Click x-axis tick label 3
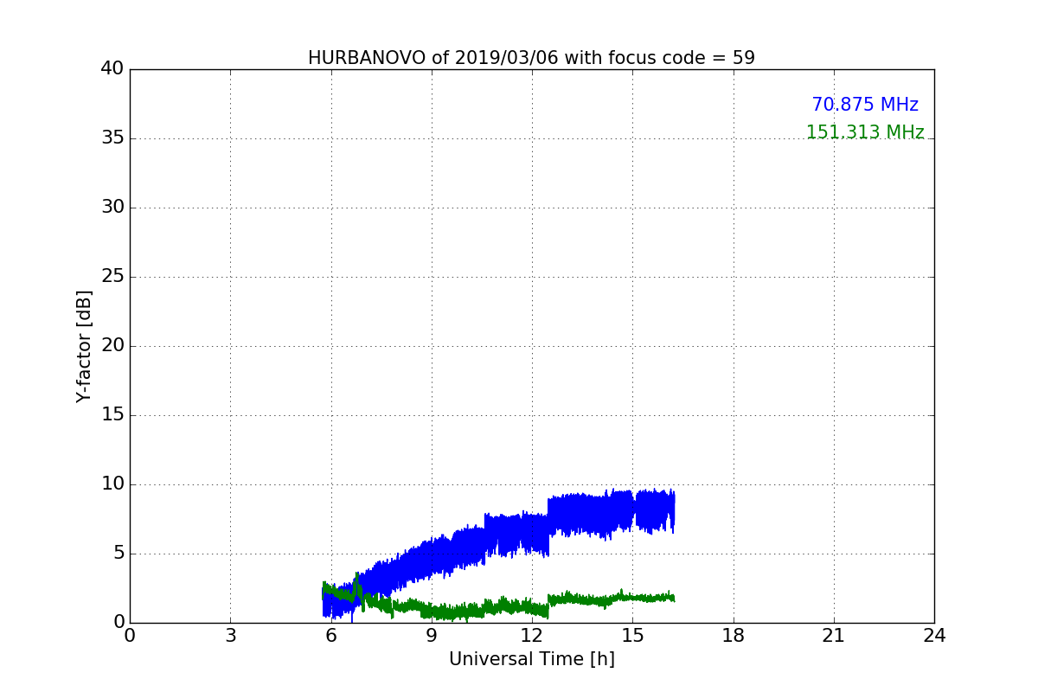Viewport: 1038px width, 692px height. pyautogui.click(x=230, y=636)
